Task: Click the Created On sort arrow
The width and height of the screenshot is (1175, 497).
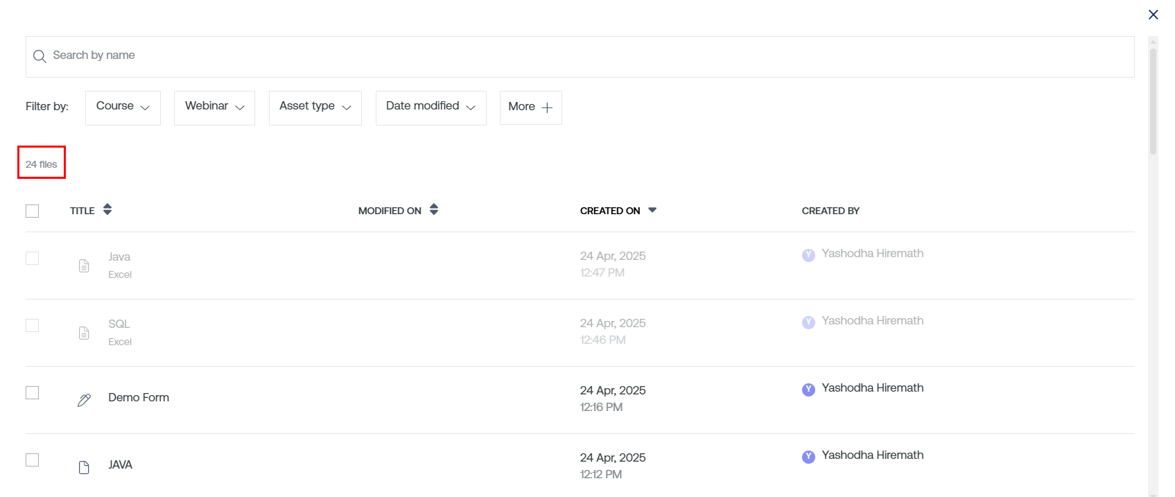Action: [x=652, y=210]
